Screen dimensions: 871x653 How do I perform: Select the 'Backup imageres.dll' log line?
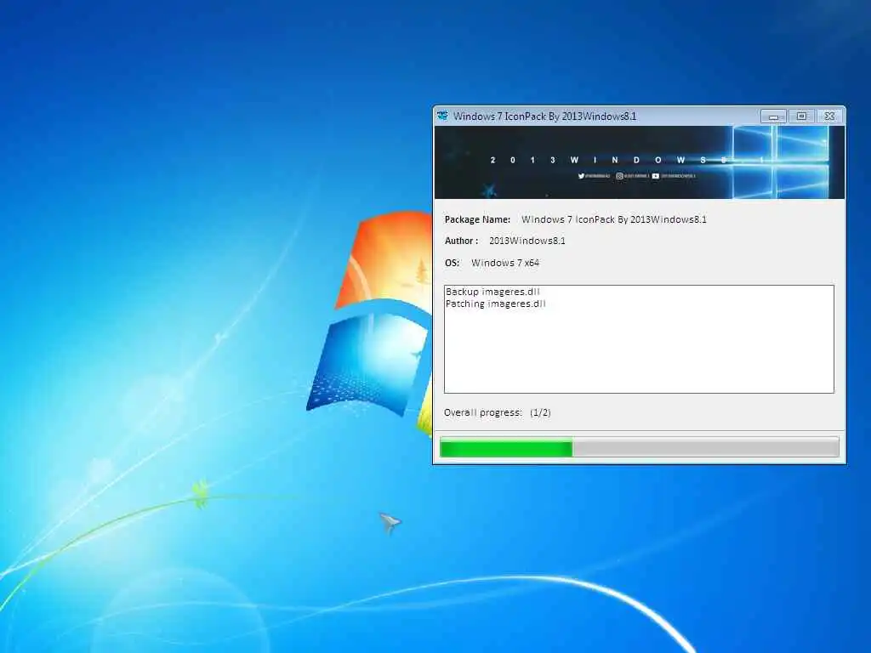pos(492,292)
